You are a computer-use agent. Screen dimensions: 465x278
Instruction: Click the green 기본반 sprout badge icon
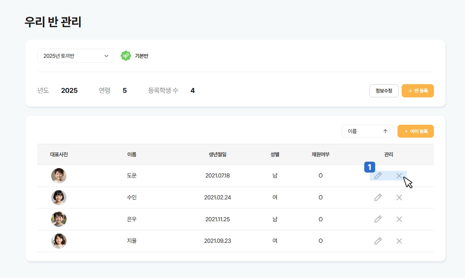(126, 56)
